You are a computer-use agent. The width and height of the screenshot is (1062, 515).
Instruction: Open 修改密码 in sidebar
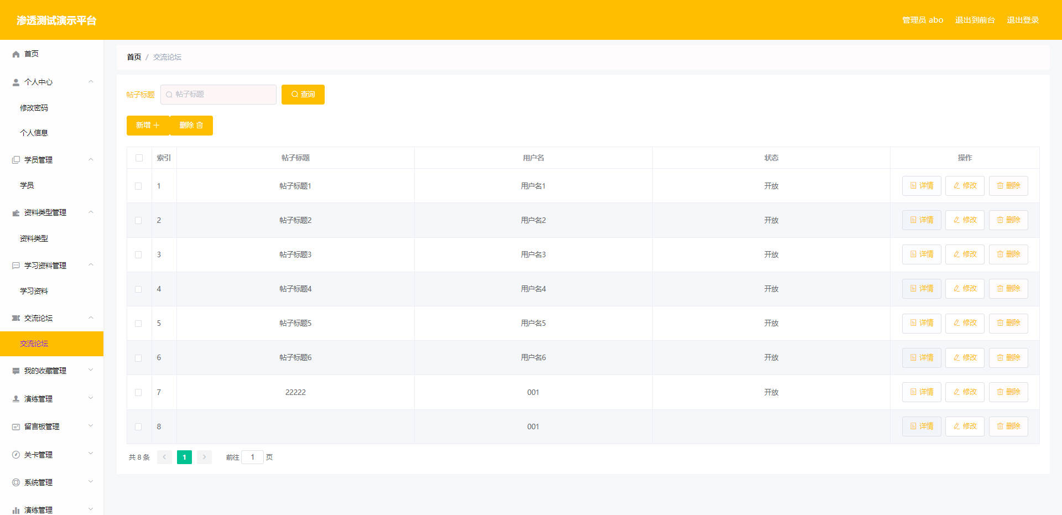tap(34, 108)
